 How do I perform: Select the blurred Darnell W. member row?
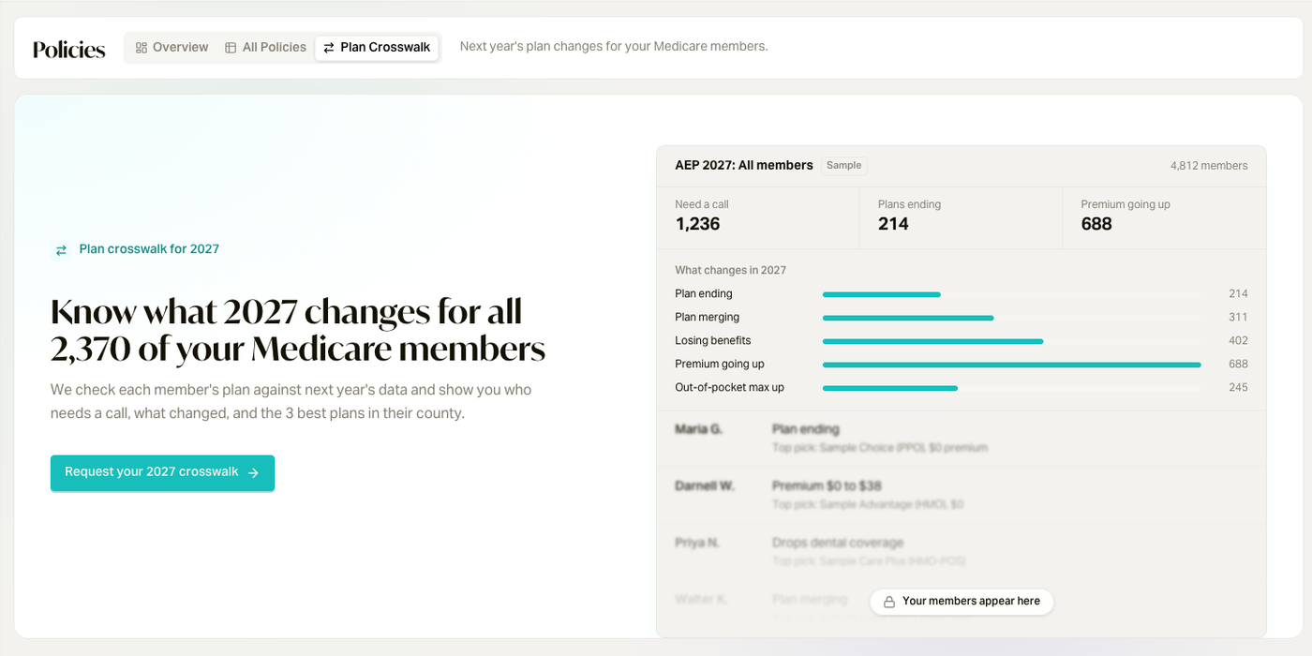click(962, 495)
